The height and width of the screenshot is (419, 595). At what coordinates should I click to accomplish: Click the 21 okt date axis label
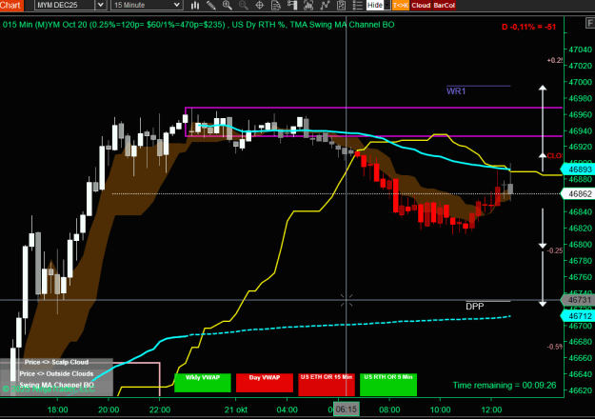236,409
